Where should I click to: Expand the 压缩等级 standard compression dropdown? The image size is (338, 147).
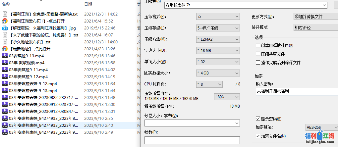click(x=218, y=28)
